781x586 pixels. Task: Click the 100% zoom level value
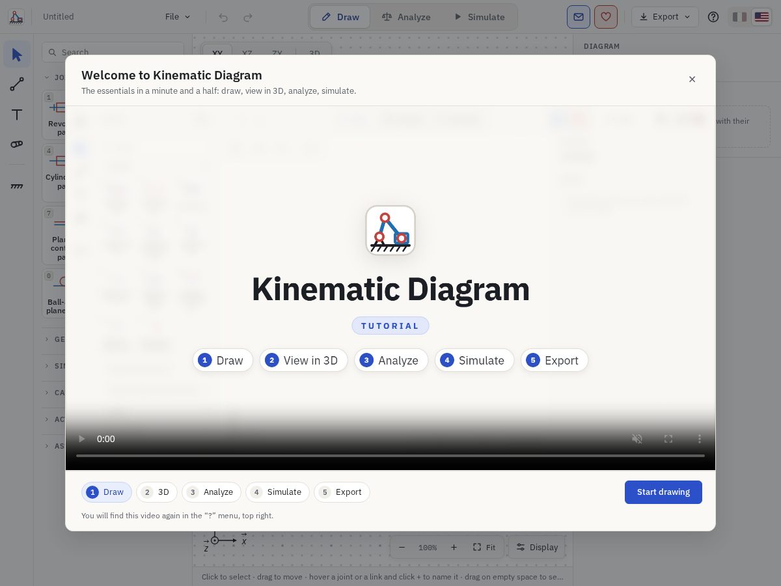[x=428, y=548]
